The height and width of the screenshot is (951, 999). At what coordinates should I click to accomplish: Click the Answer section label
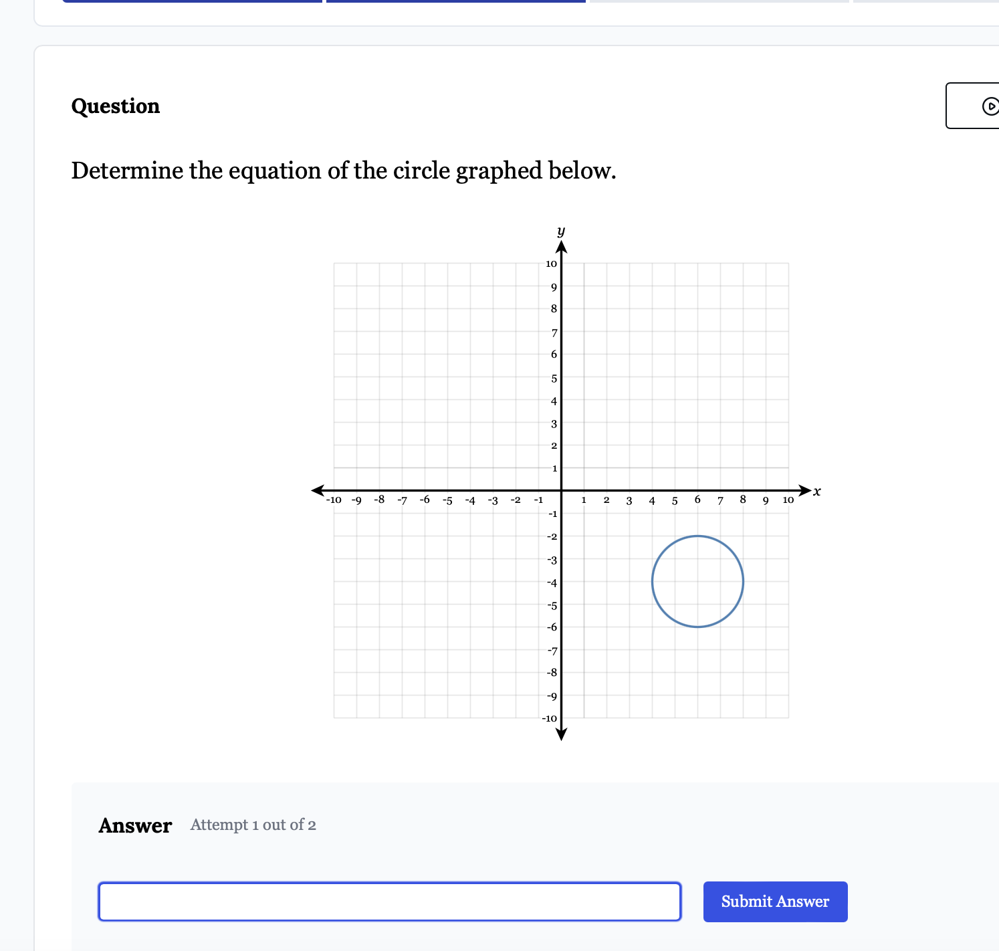[135, 826]
